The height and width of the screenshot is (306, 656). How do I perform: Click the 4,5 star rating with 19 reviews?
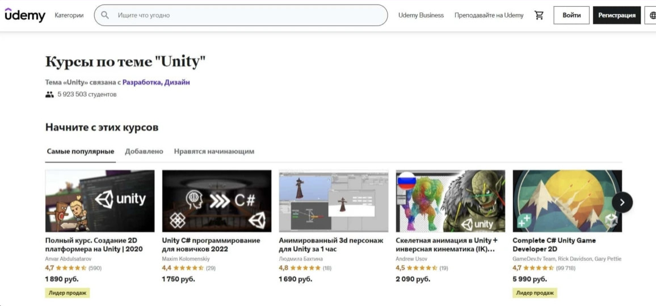point(422,268)
